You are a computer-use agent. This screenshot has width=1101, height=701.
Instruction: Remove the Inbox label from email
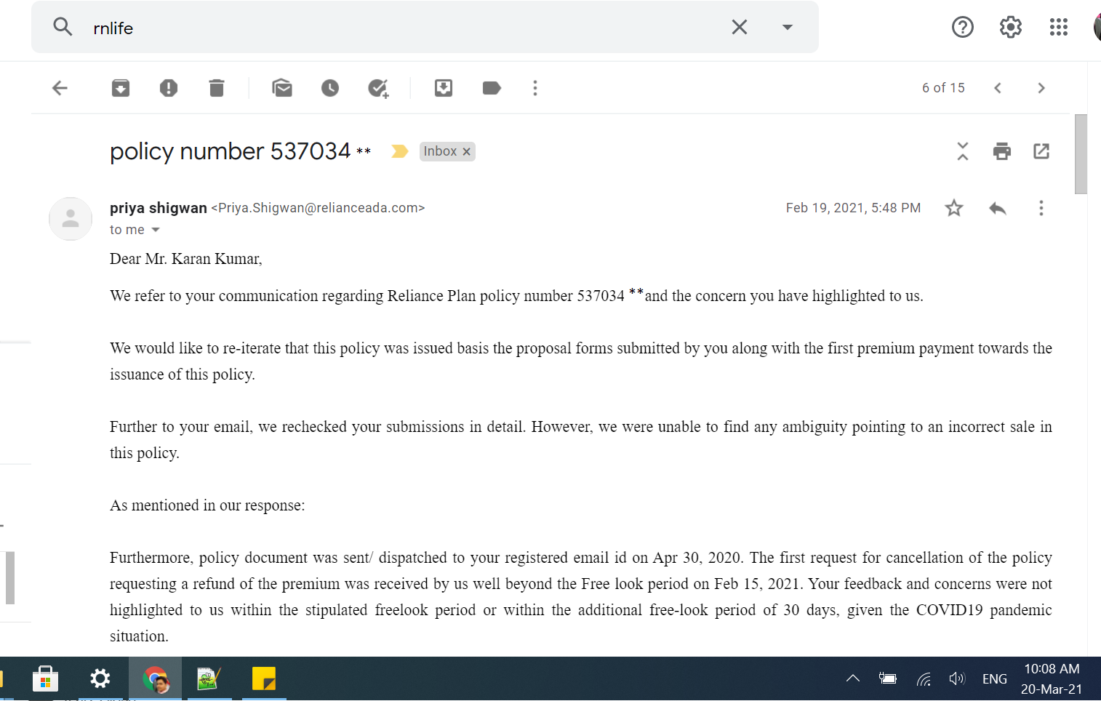[x=467, y=151]
